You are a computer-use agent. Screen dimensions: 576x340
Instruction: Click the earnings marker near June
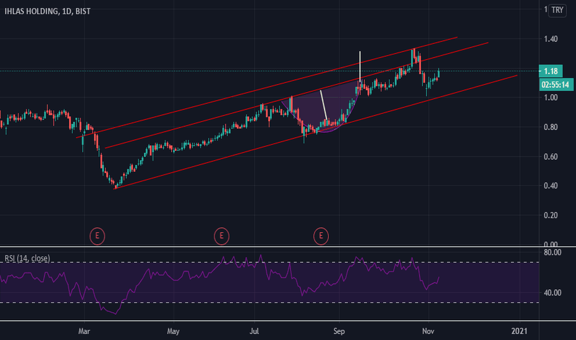(x=221, y=236)
